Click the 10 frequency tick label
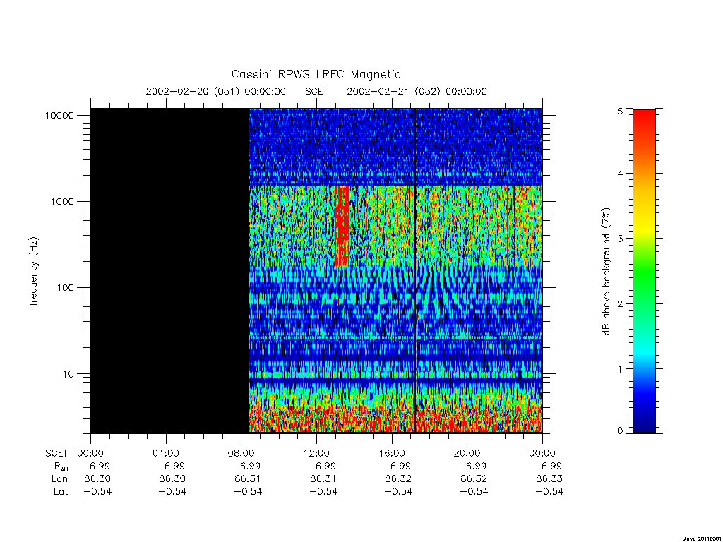723x542 pixels. point(68,374)
